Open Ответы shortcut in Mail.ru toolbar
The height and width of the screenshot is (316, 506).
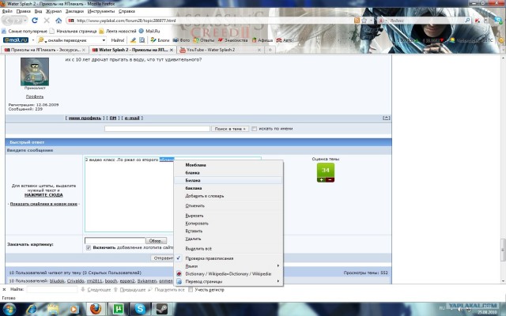[204, 40]
